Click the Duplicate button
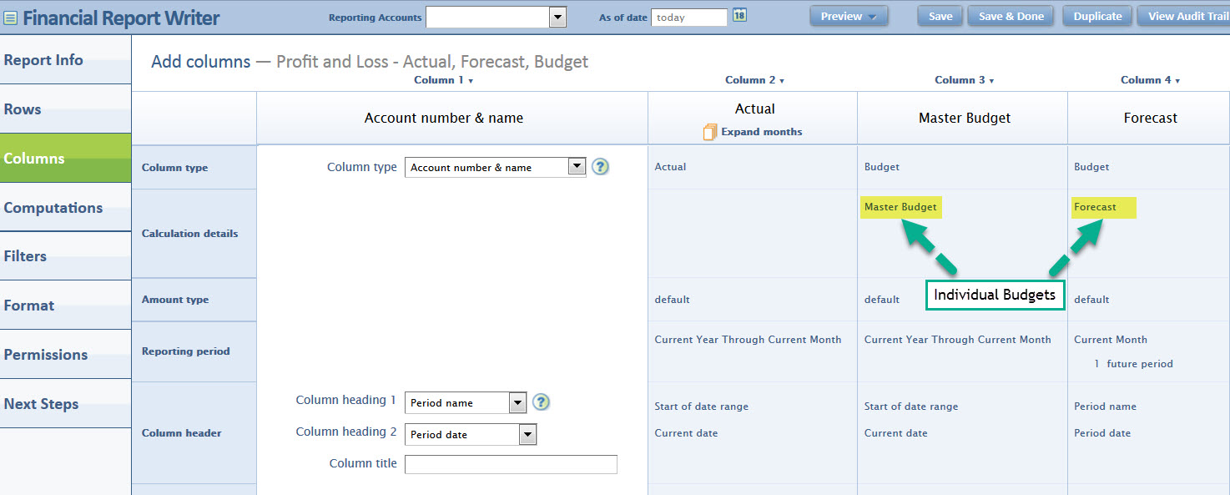 1096,16
